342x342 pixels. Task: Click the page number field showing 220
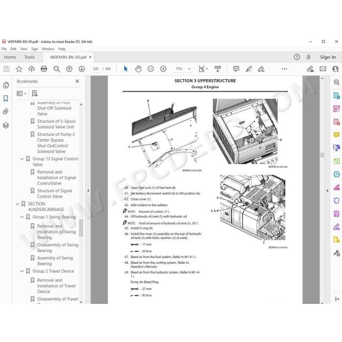click(96, 69)
